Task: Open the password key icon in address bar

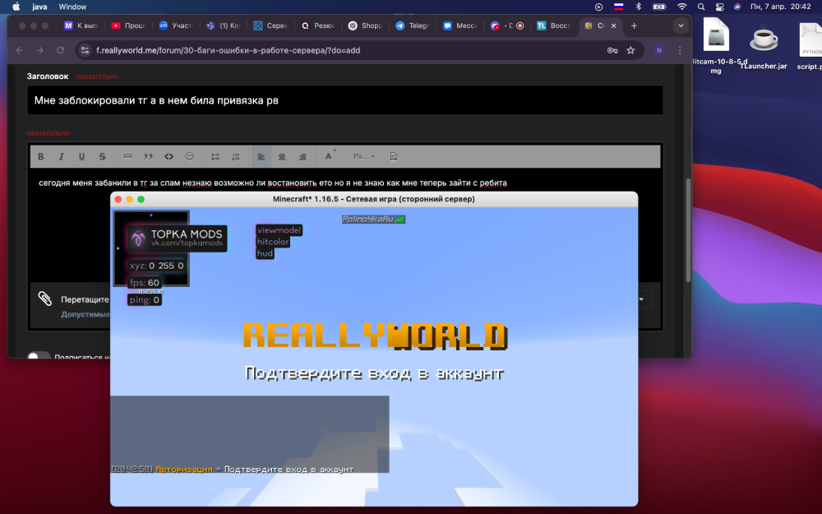Action: click(612, 50)
